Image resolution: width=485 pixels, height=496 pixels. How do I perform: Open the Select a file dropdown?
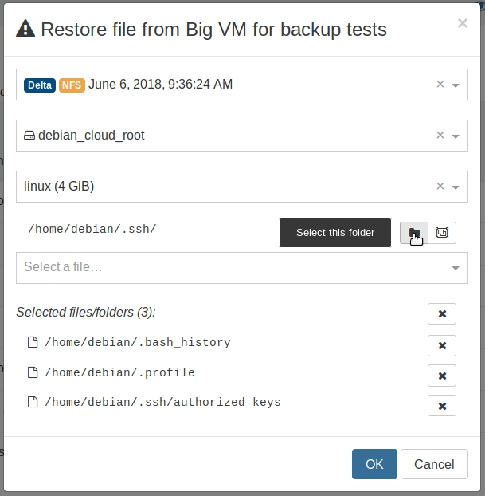point(242,268)
